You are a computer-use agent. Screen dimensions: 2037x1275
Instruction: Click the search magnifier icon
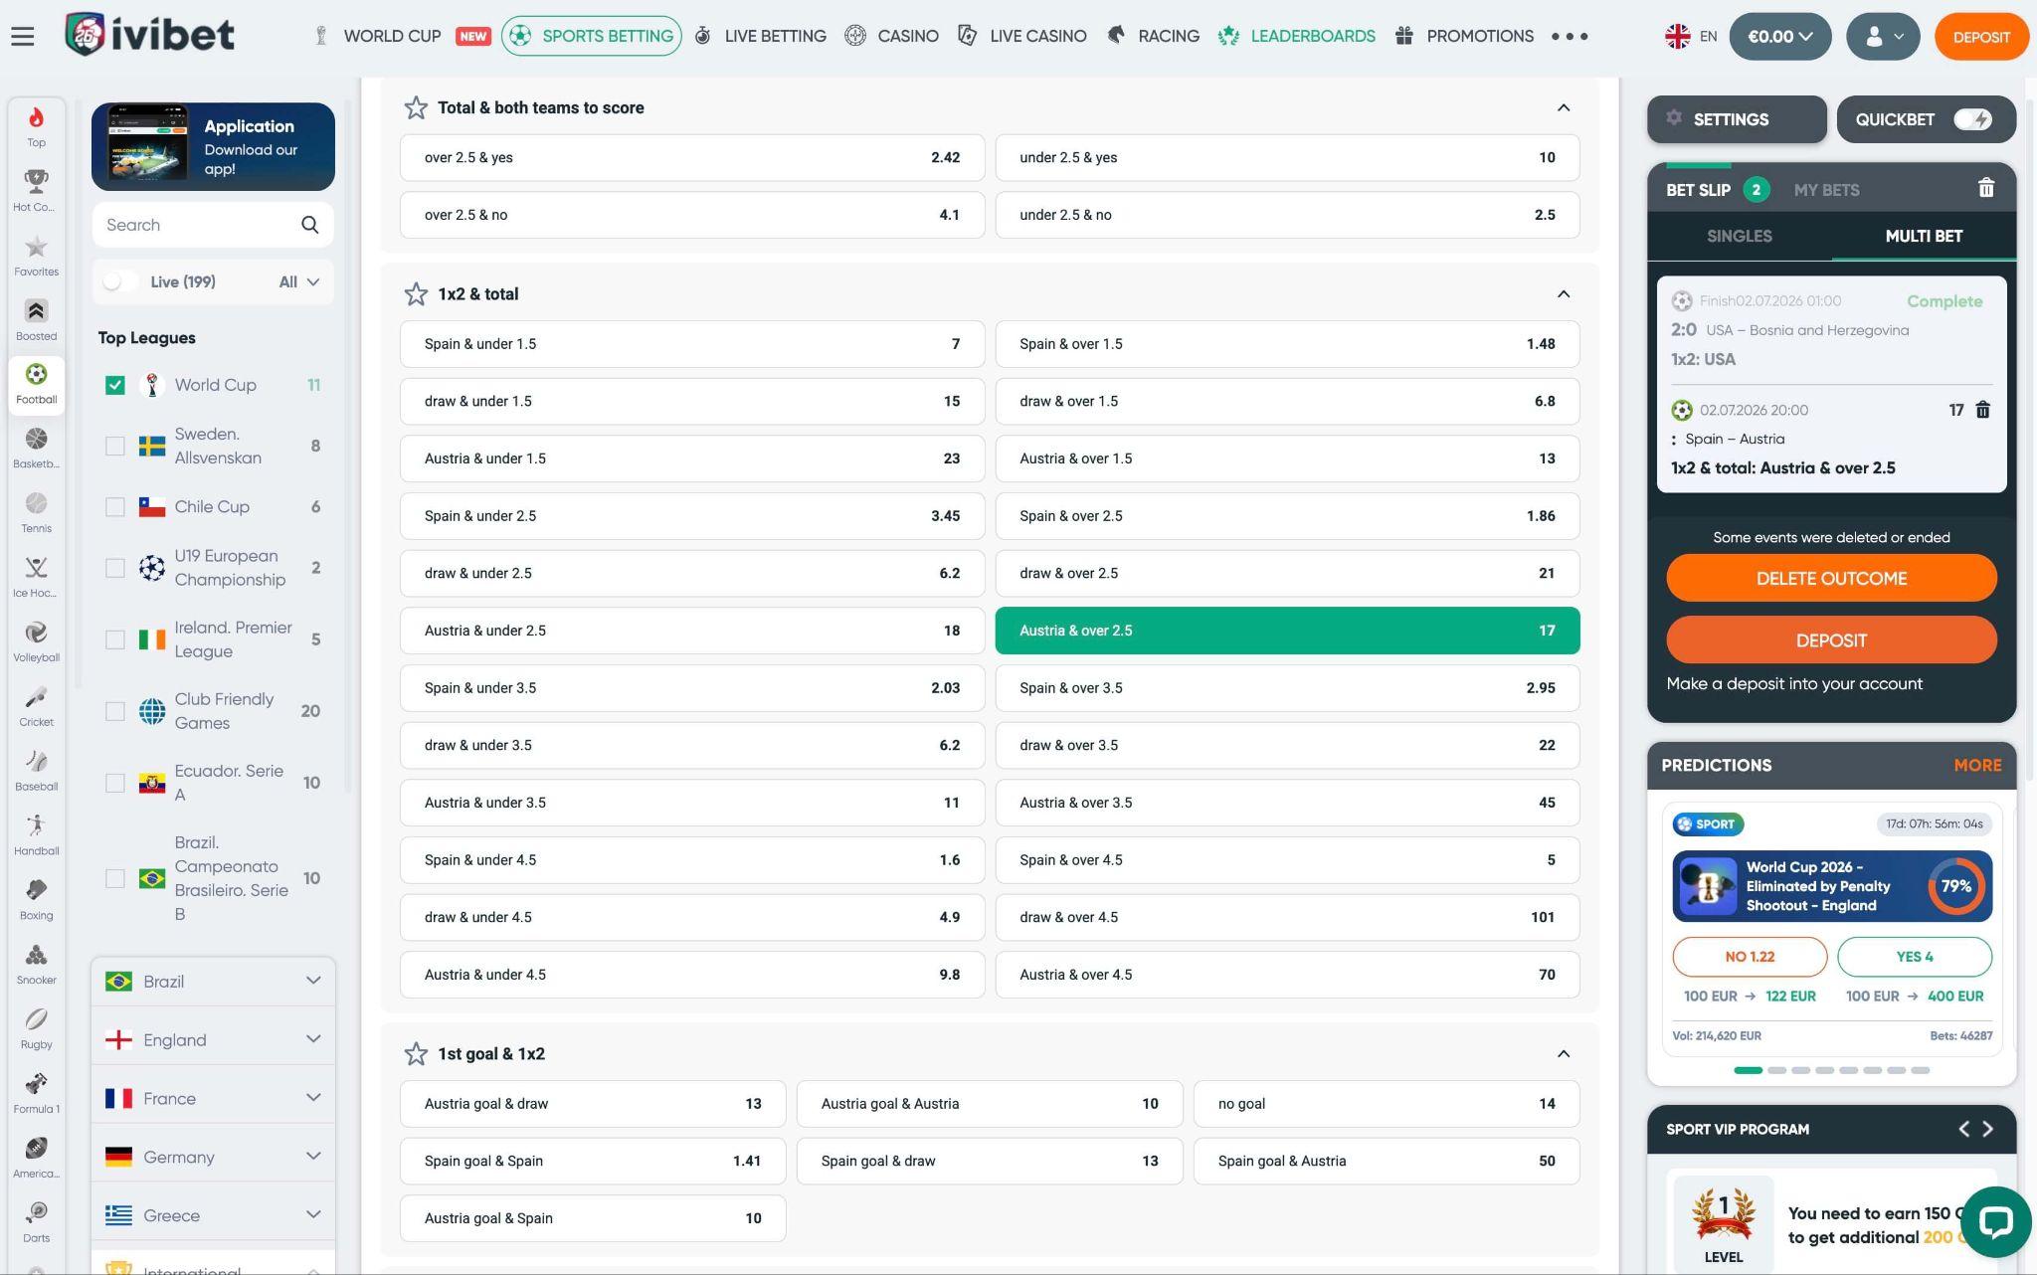tap(309, 225)
